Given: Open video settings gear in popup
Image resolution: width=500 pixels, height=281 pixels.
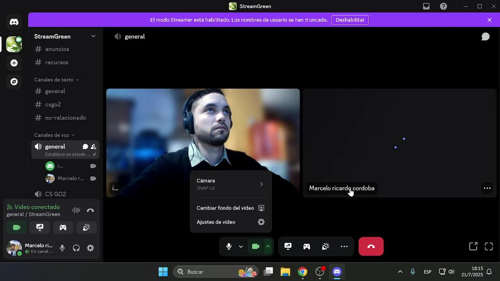Looking at the screenshot, I should click(261, 222).
